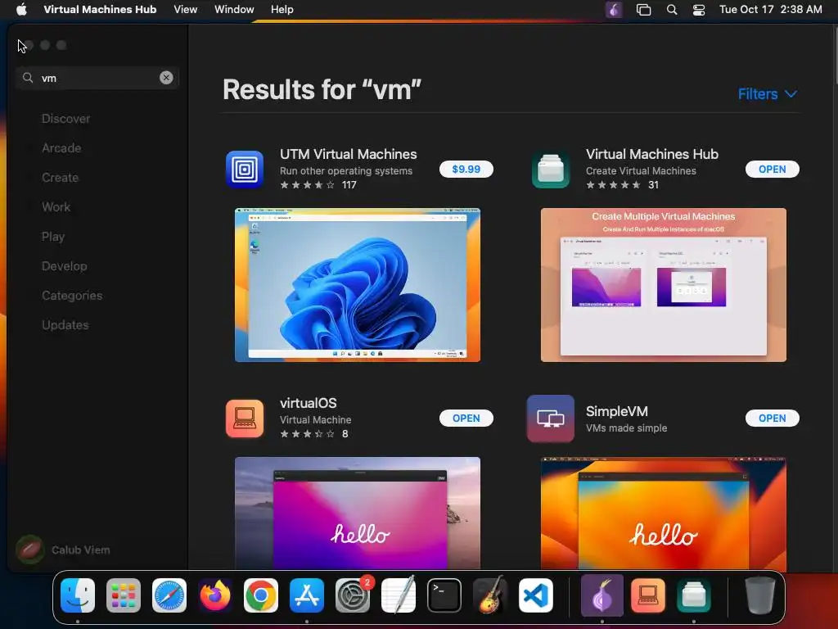Go to Develop in sidebar
The width and height of the screenshot is (838, 629).
click(64, 266)
